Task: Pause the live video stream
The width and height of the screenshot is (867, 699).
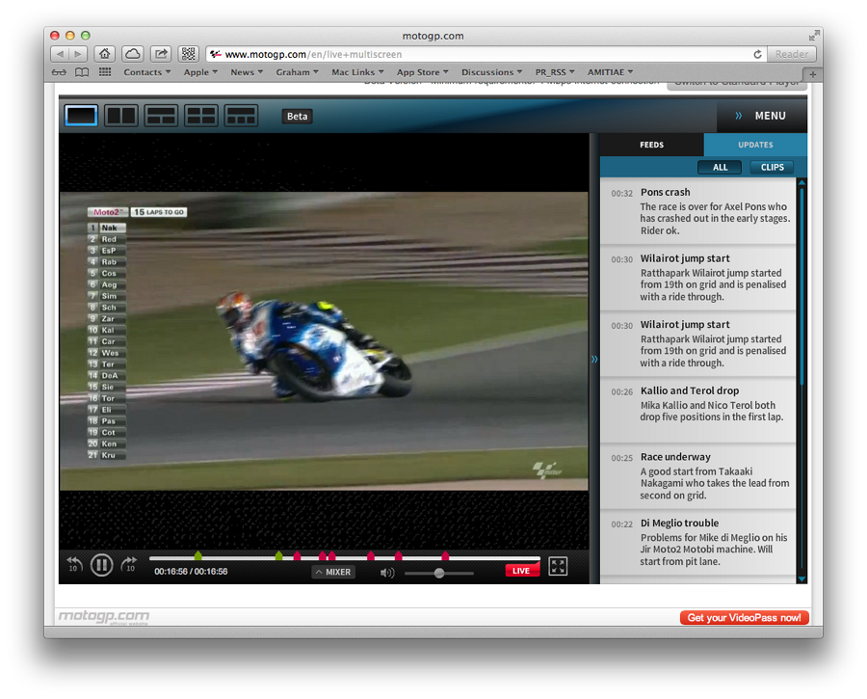Action: (102, 565)
